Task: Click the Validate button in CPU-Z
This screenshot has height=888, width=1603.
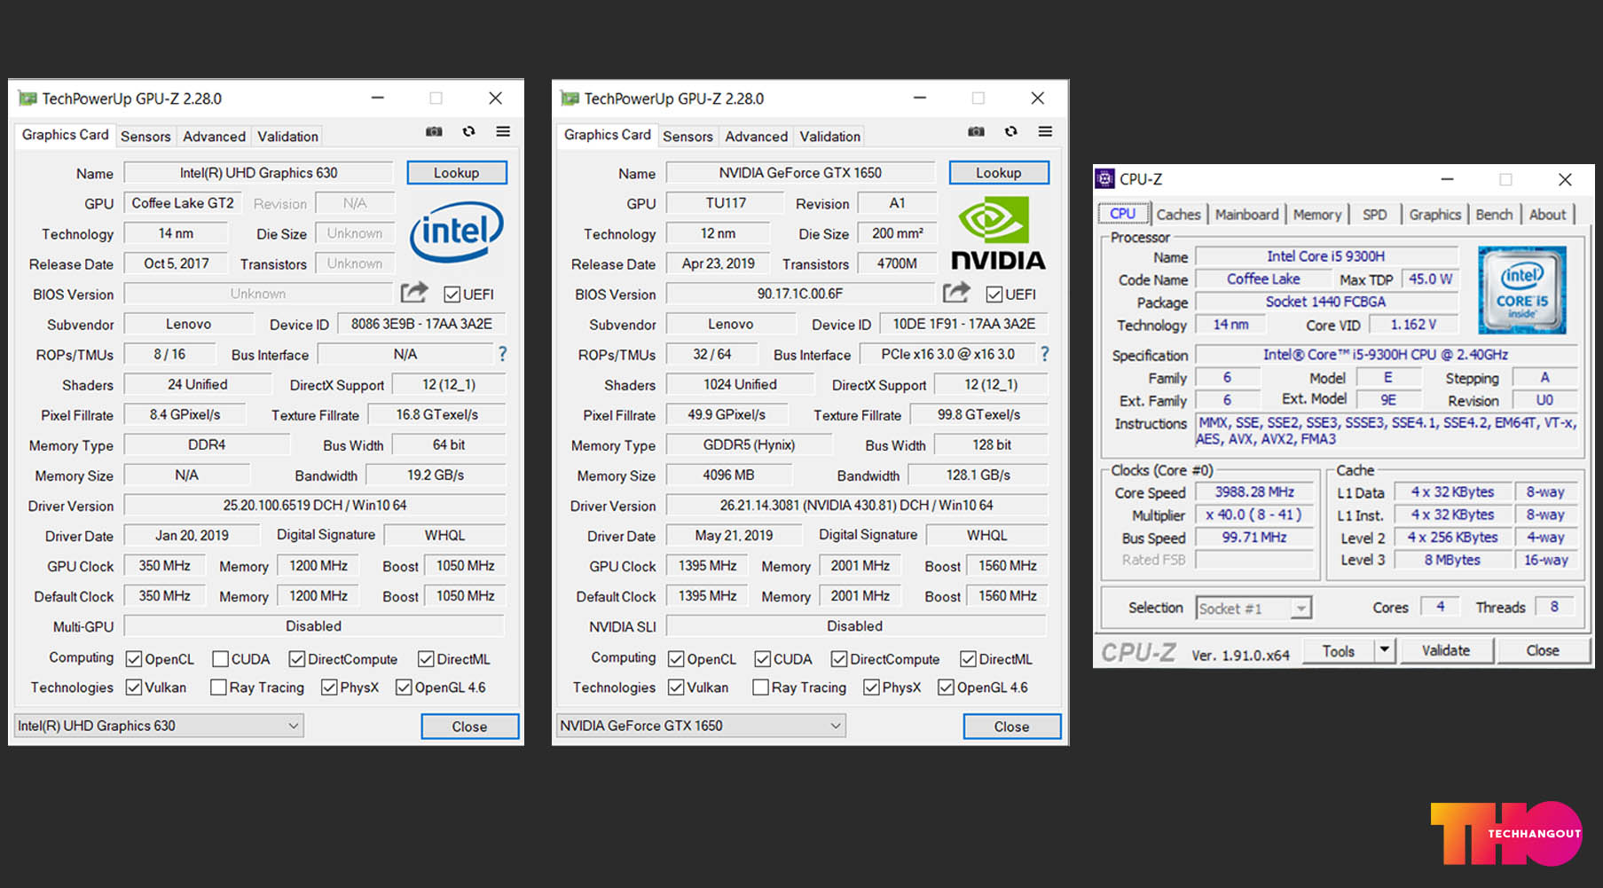Action: (1445, 650)
